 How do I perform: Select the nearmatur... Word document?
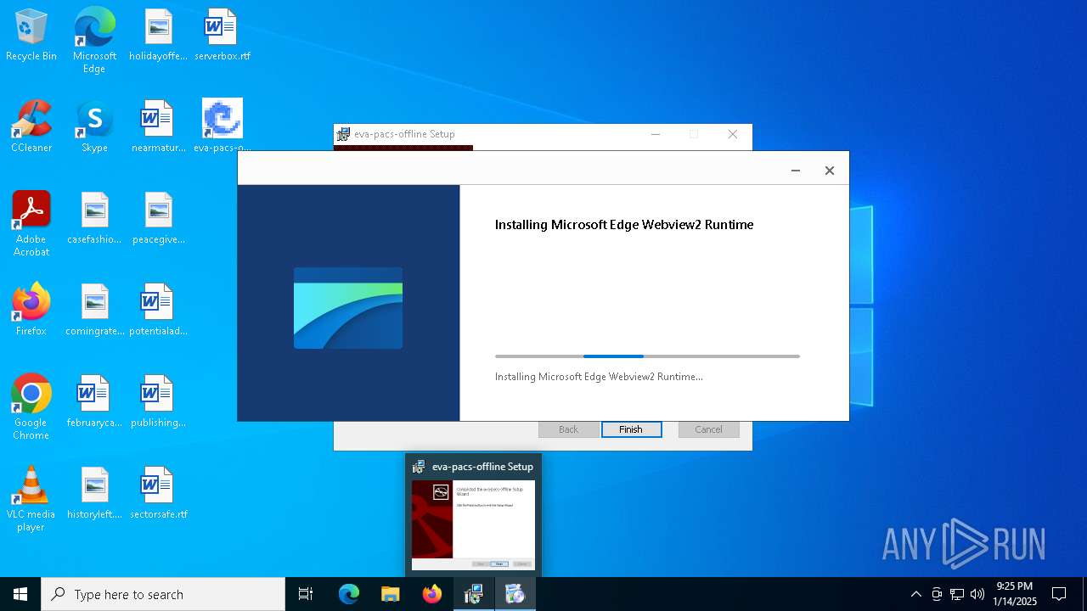(x=158, y=127)
